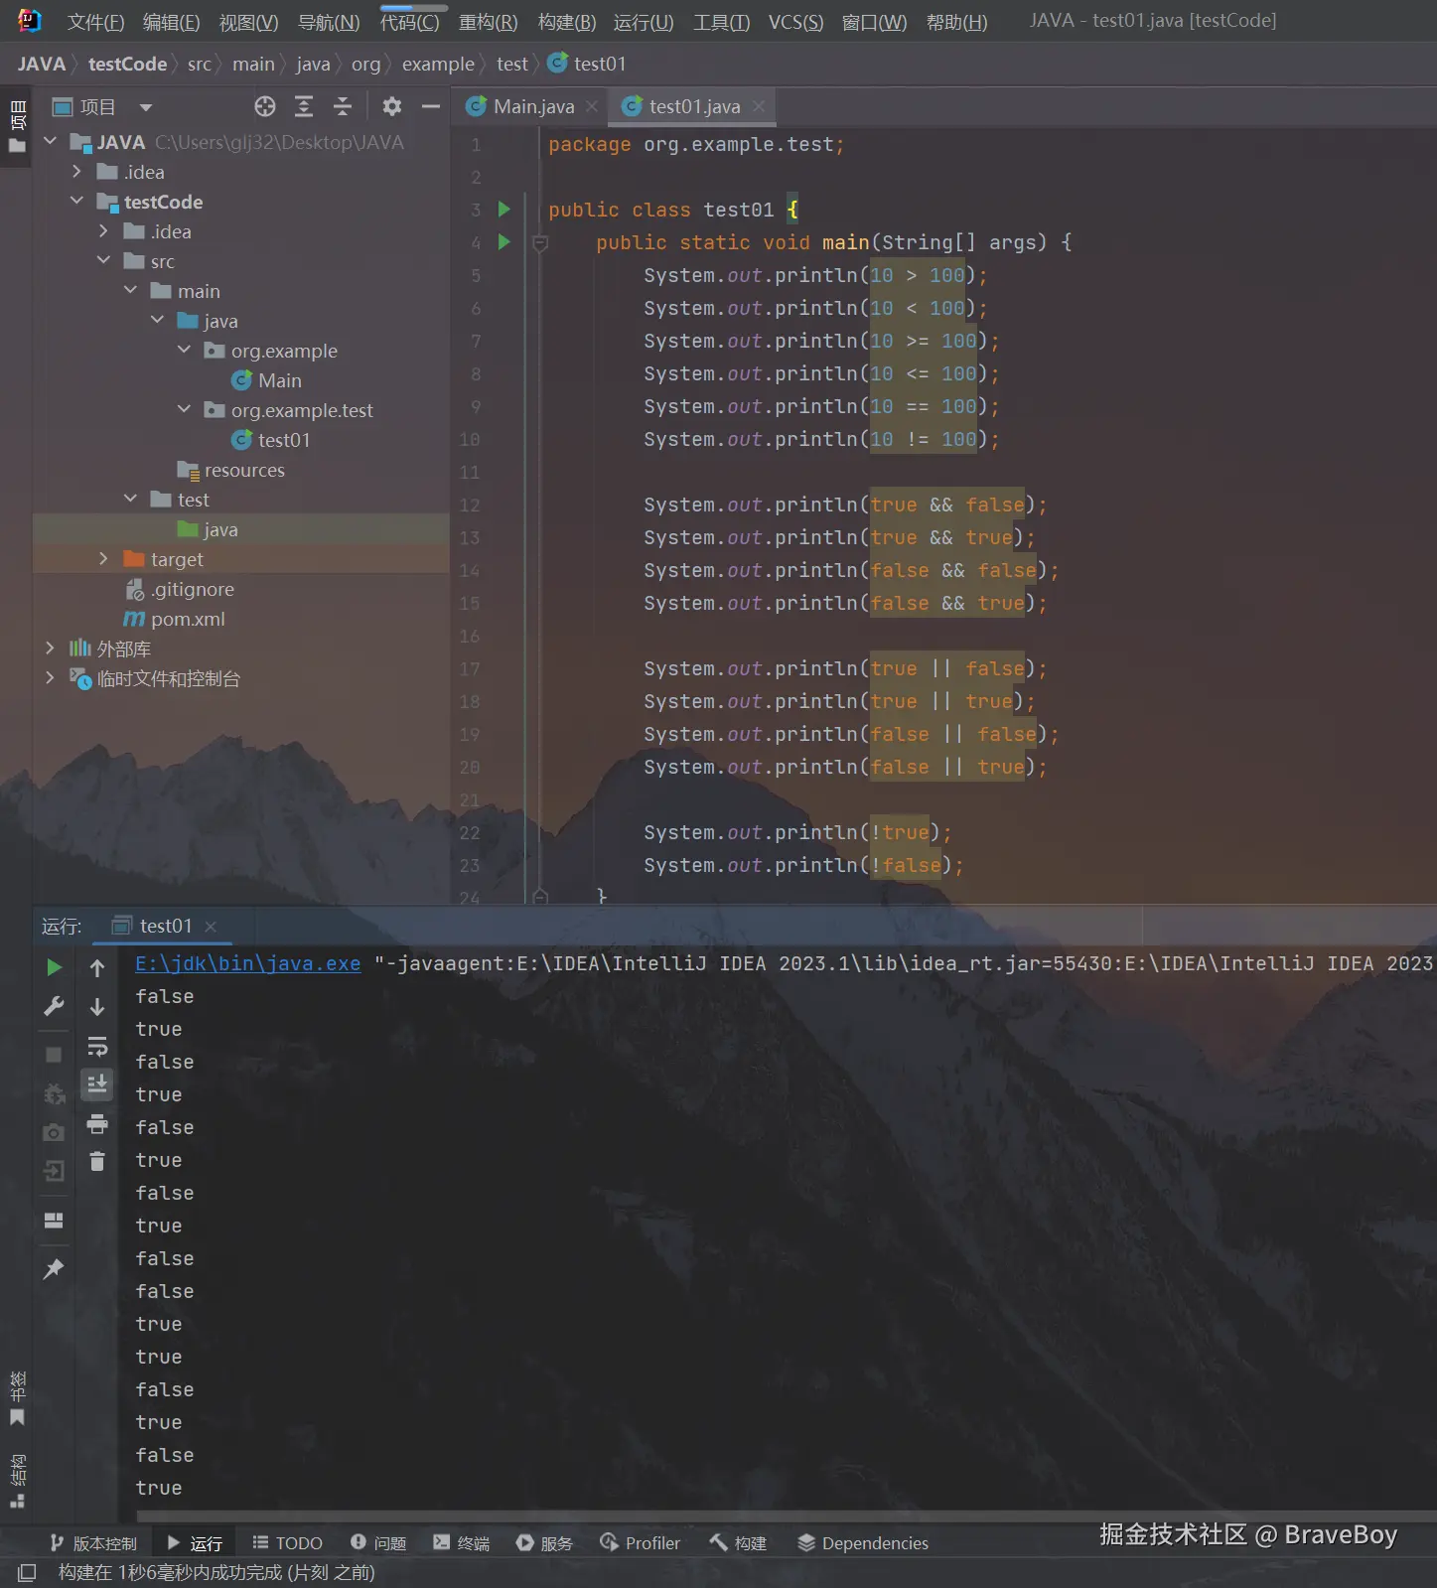
Task: Collapse the src folder
Action: pyautogui.click(x=104, y=261)
